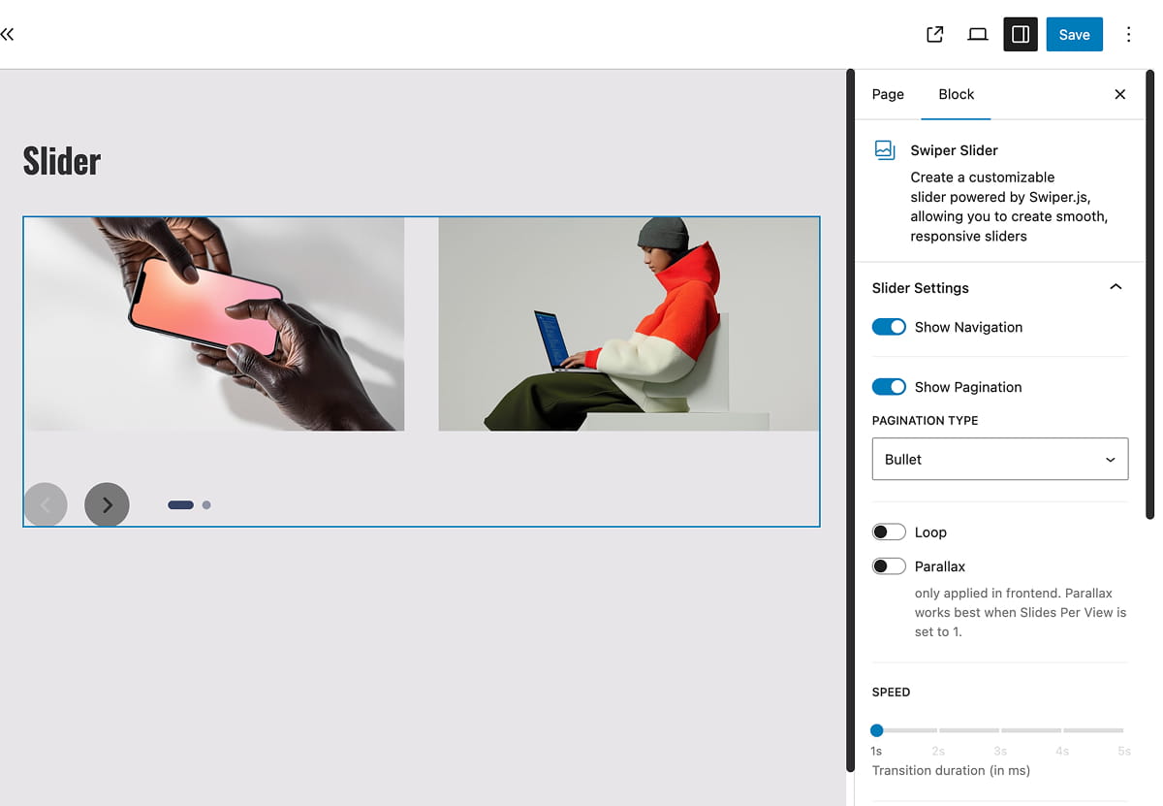Disable the Show Navigation toggle

889,327
